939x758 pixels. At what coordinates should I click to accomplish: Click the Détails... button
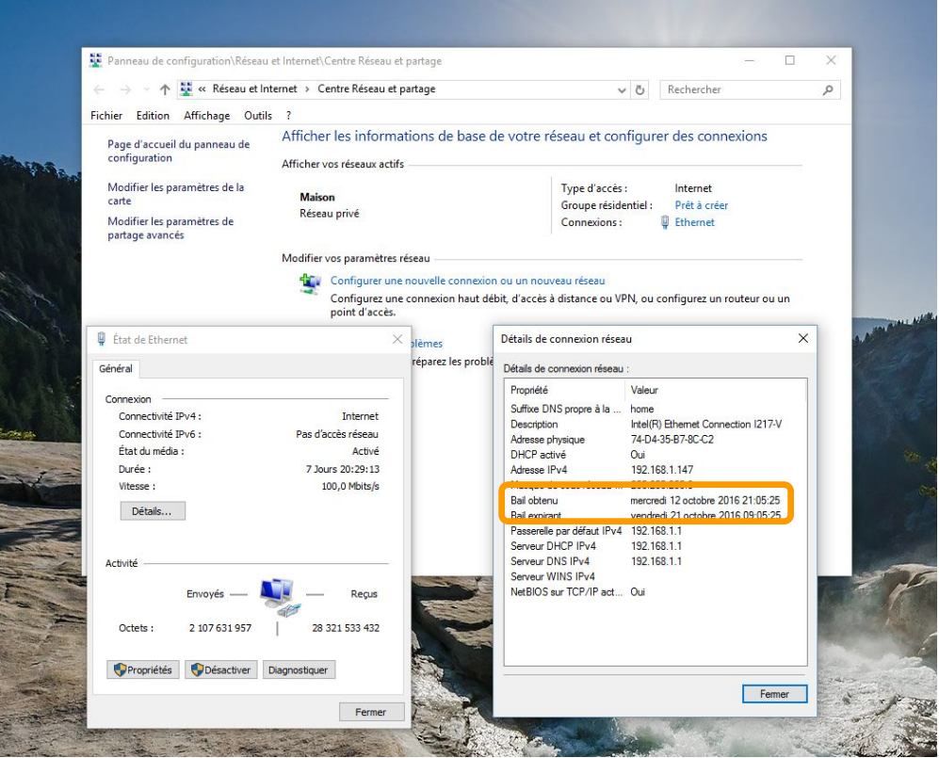153,510
